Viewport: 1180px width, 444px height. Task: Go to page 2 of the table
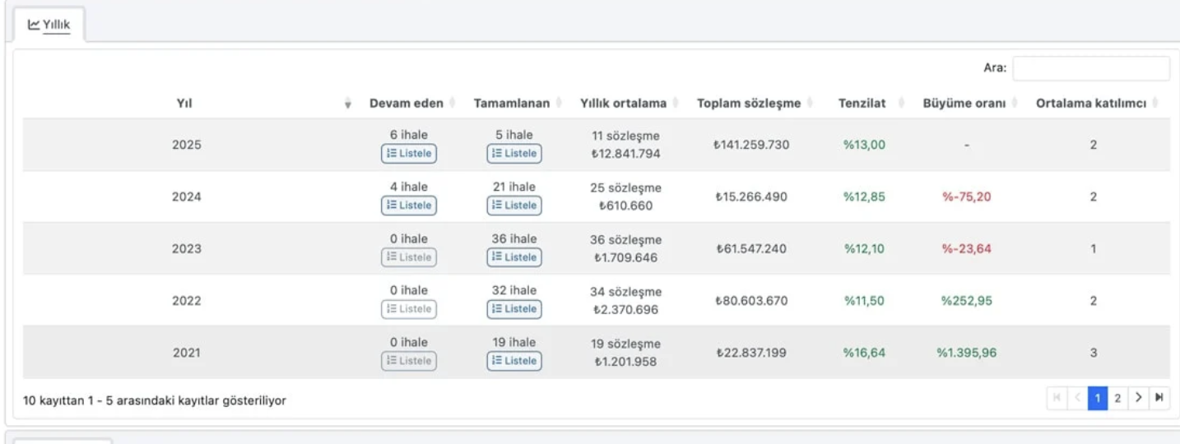click(x=1117, y=399)
